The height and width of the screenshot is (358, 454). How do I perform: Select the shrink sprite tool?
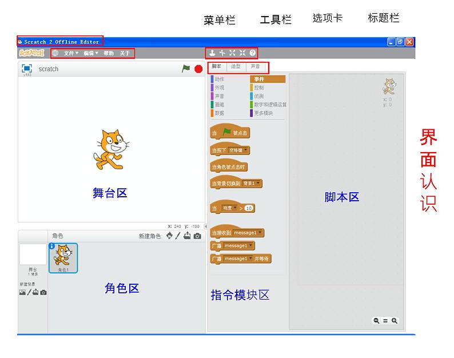click(x=242, y=53)
